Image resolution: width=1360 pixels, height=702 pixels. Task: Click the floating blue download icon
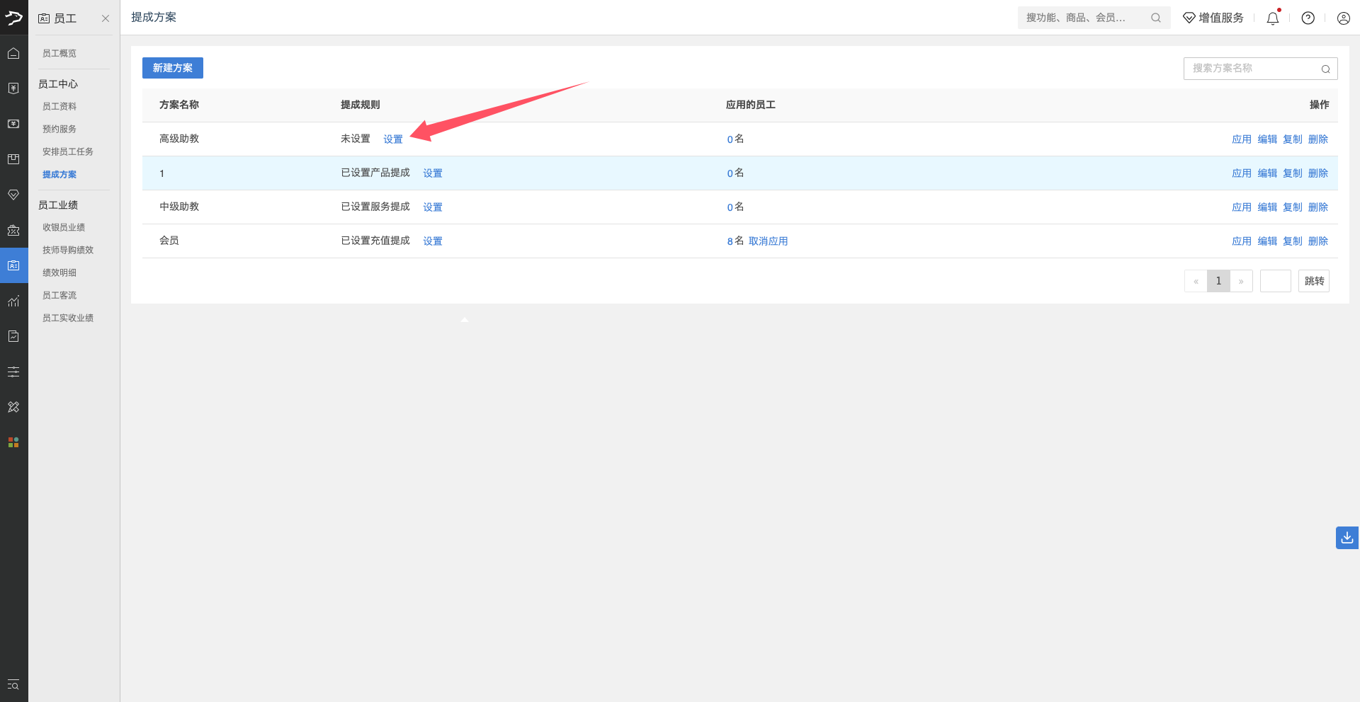pyautogui.click(x=1347, y=538)
